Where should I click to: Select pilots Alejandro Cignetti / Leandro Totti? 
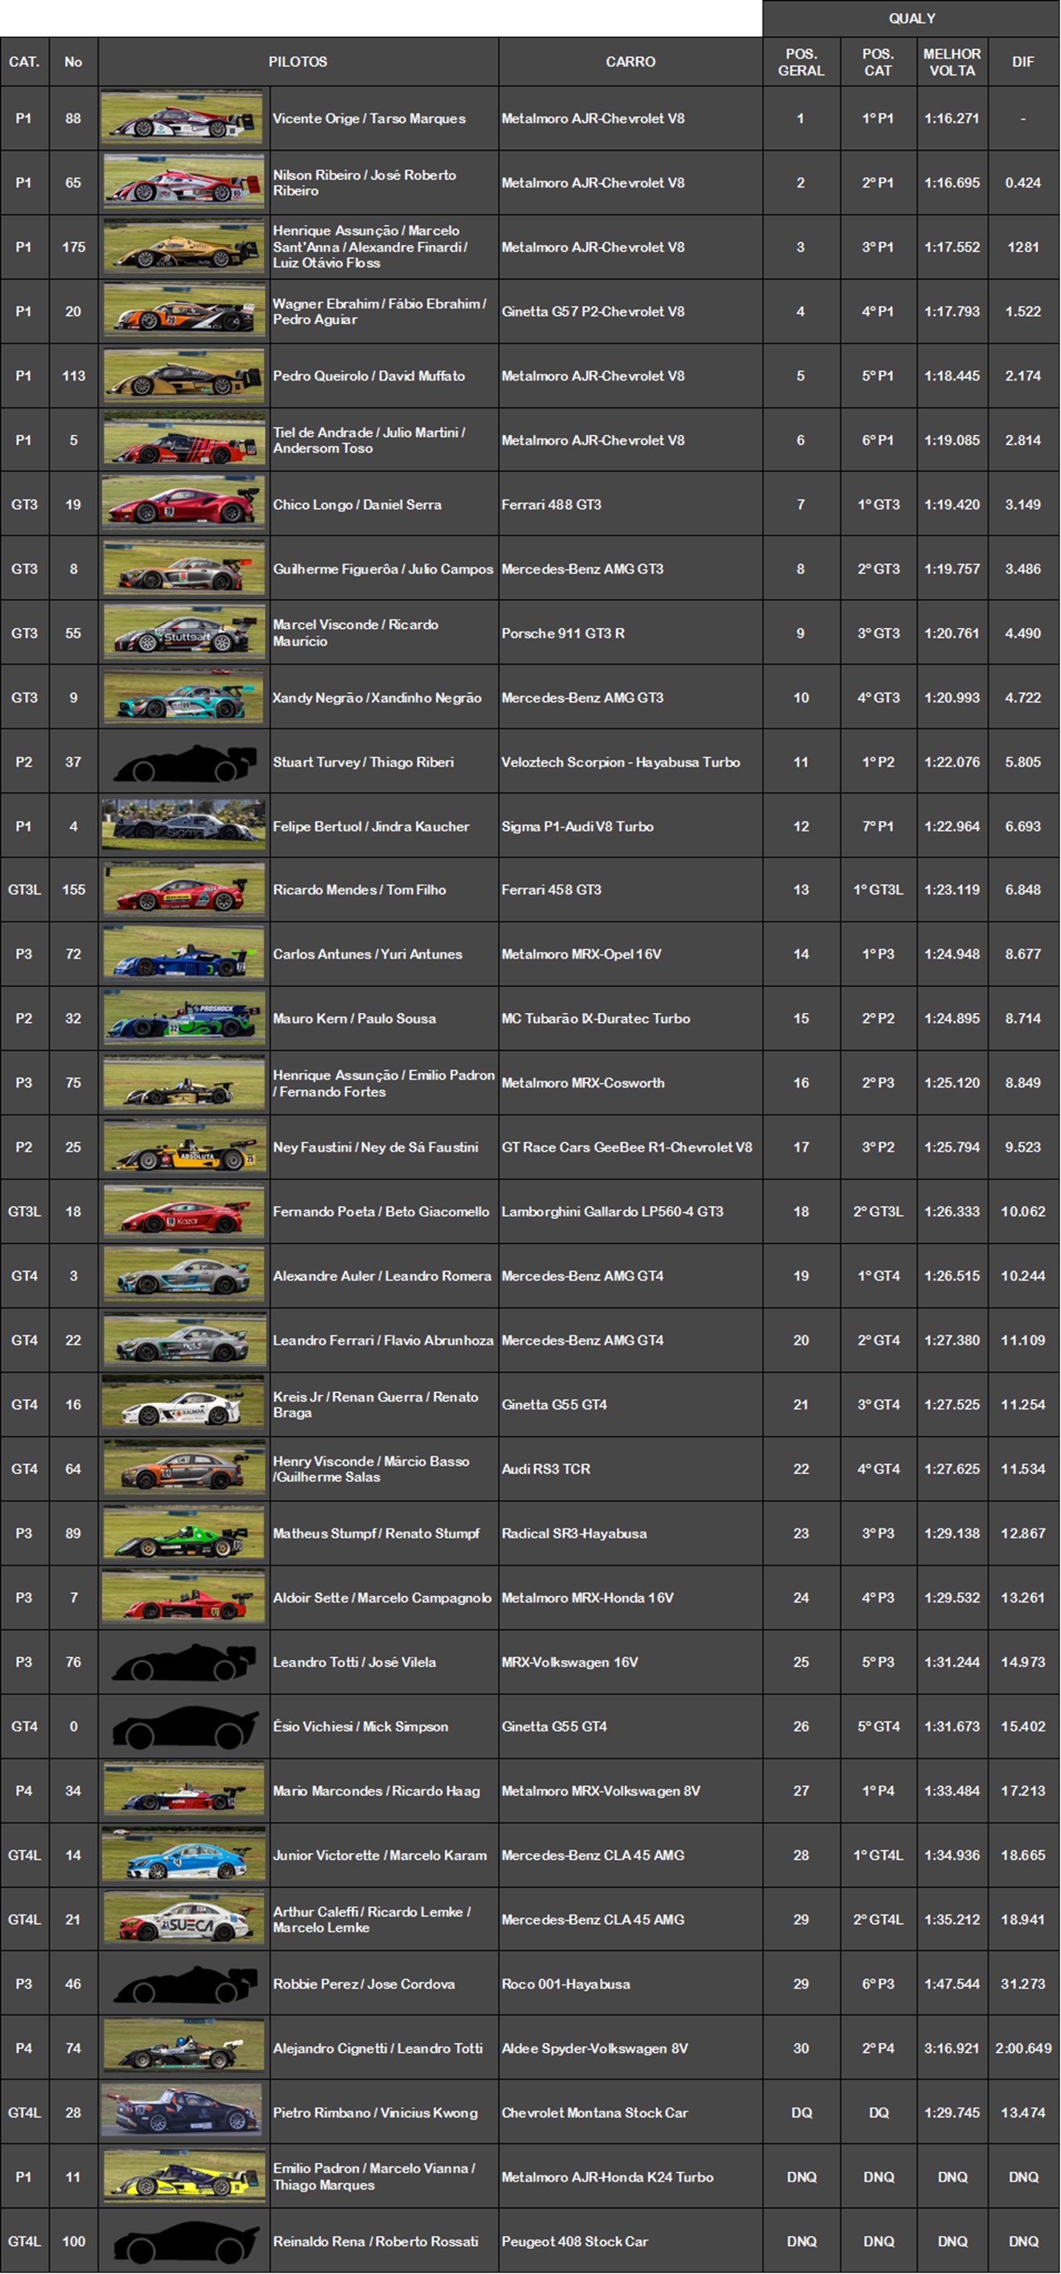378,2048
